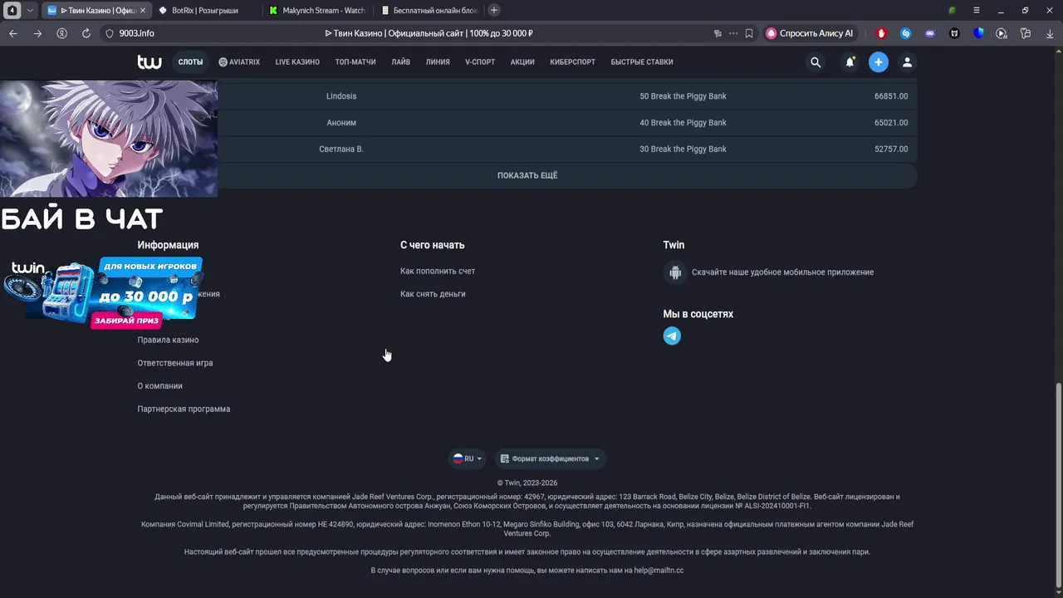Open the three-dots menu in the address bar
Viewport: 1063px width, 598px height.
pos(733,33)
